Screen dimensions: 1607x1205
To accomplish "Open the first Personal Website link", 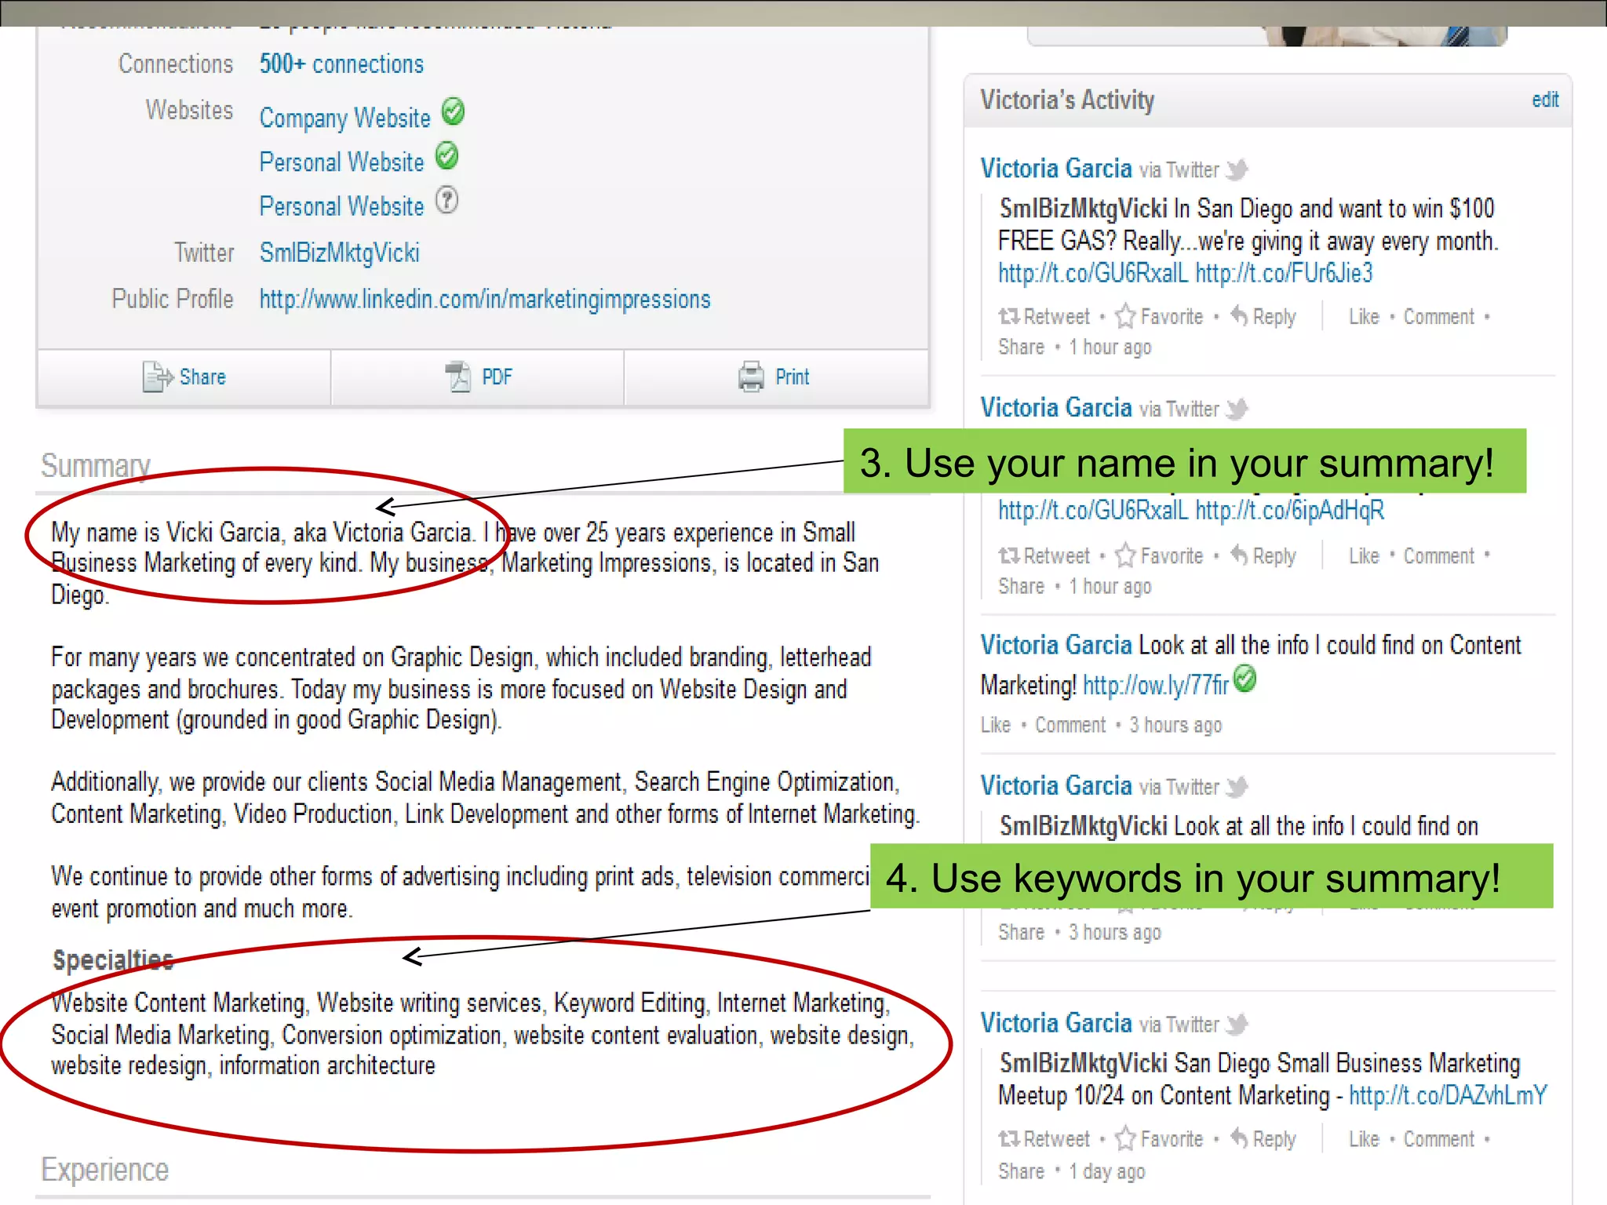I will pyautogui.click(x=341, y=162).
